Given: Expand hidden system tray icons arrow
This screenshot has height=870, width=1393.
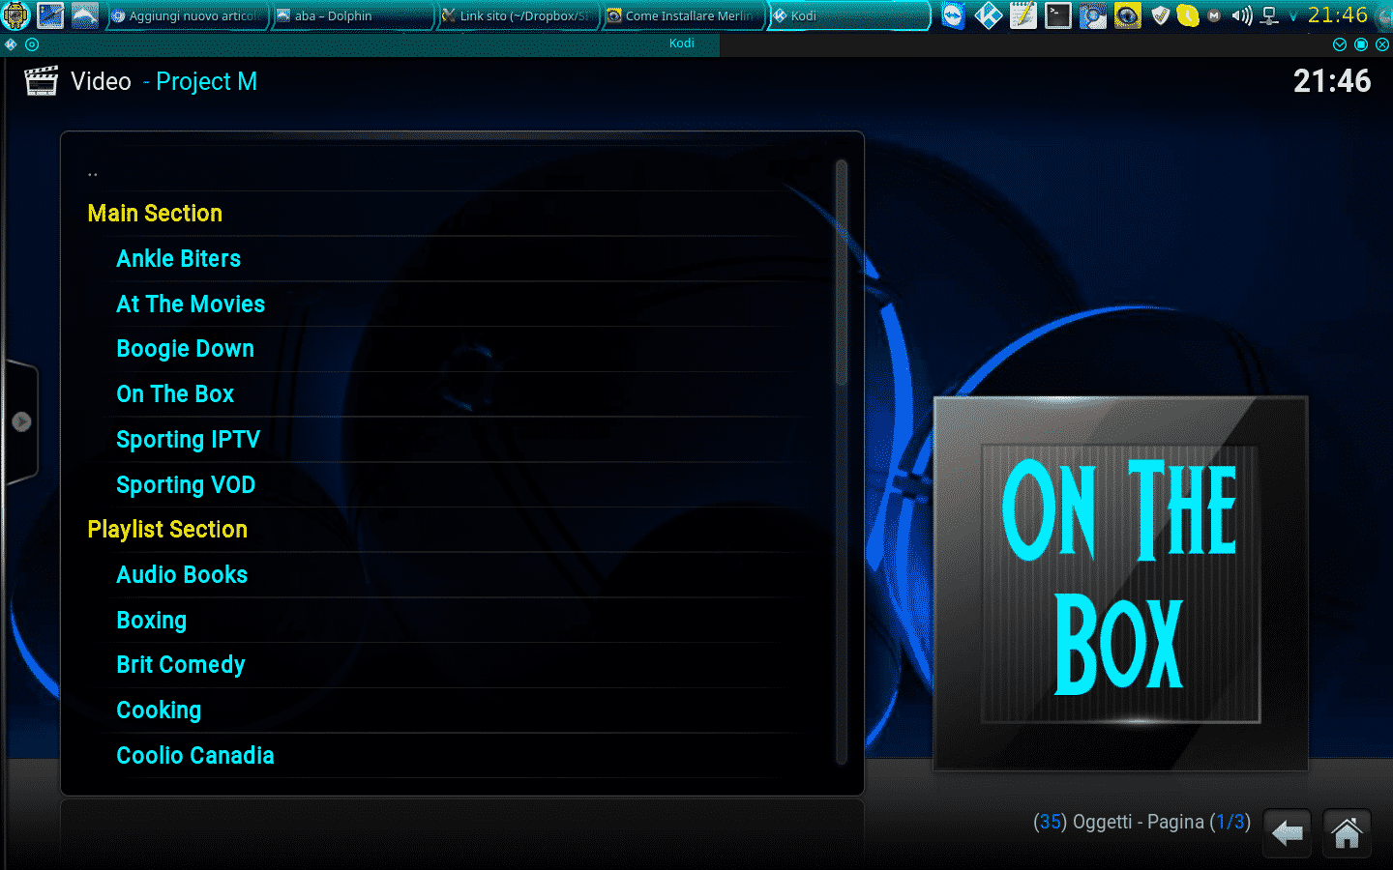Looking at the screenshot, I should point(1293,16).
